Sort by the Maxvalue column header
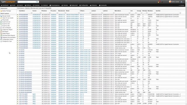The width and height of the screenshot is (187, 105). coord(150,11)
